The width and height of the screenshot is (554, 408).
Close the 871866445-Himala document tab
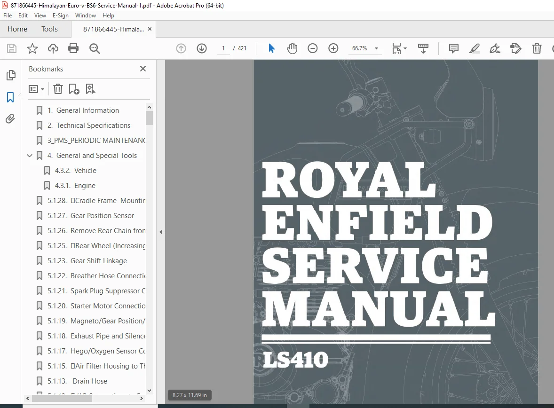150,29
